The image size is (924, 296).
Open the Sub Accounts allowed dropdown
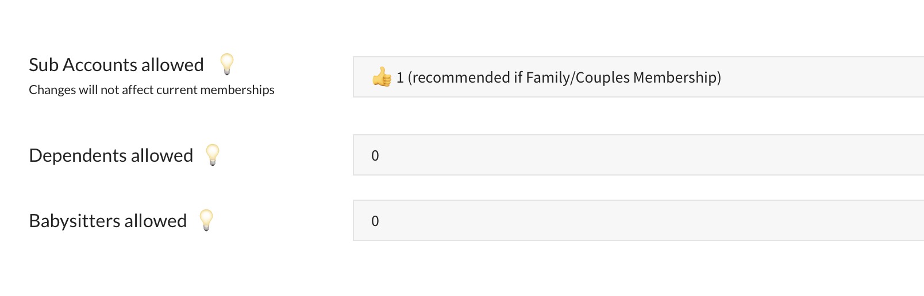coord(638,77)
